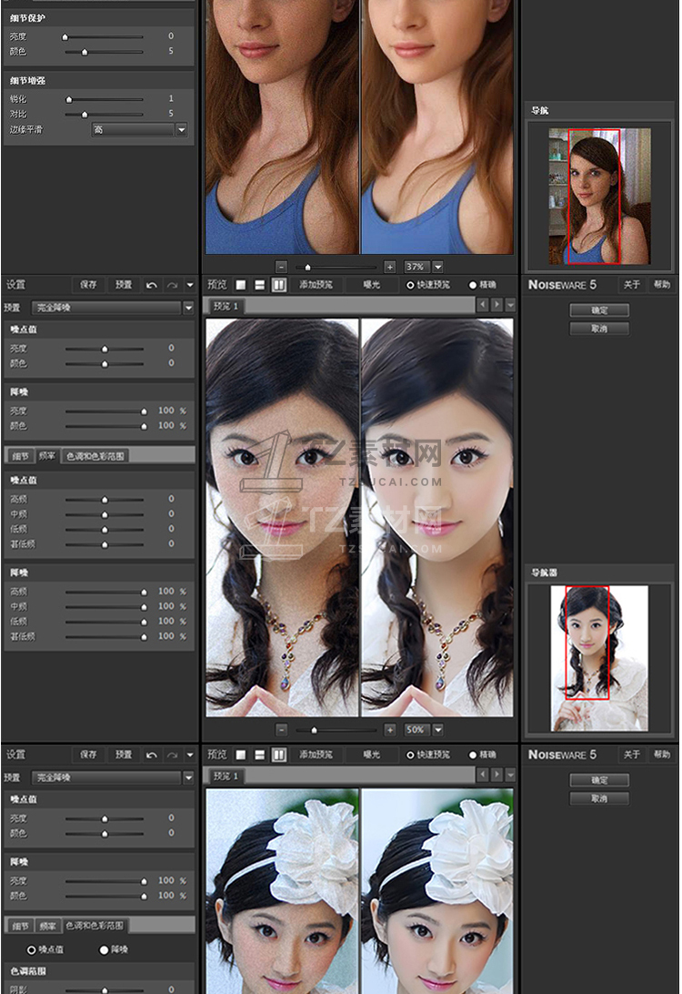682x994 pixels.
Task: Click the redo arrow in the braided-hair portrait window
Action: coord(172,285)
